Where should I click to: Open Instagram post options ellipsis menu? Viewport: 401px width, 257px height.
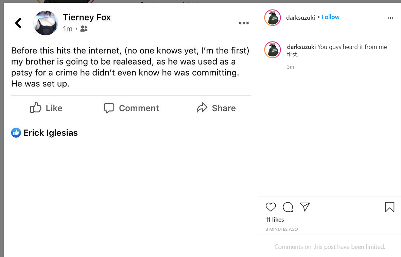coord(390,18)
